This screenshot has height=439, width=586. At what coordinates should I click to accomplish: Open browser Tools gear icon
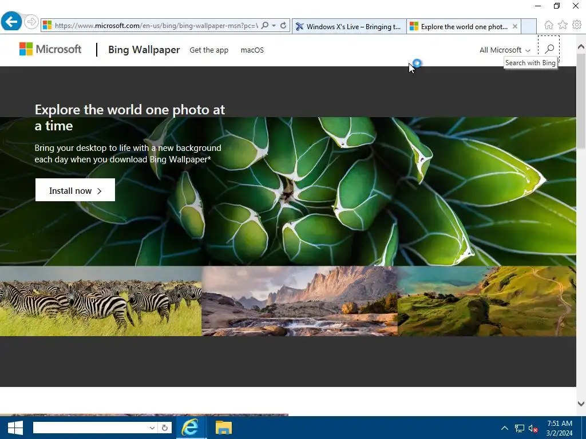point(577,25)
